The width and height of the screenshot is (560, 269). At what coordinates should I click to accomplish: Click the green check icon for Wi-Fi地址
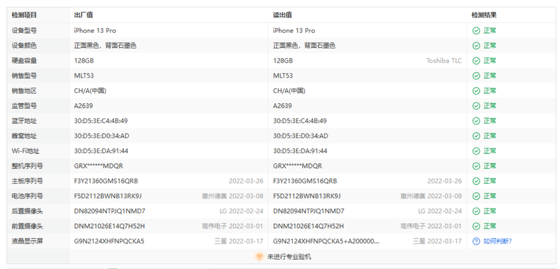pyautogui.click(x=476, y=151)
